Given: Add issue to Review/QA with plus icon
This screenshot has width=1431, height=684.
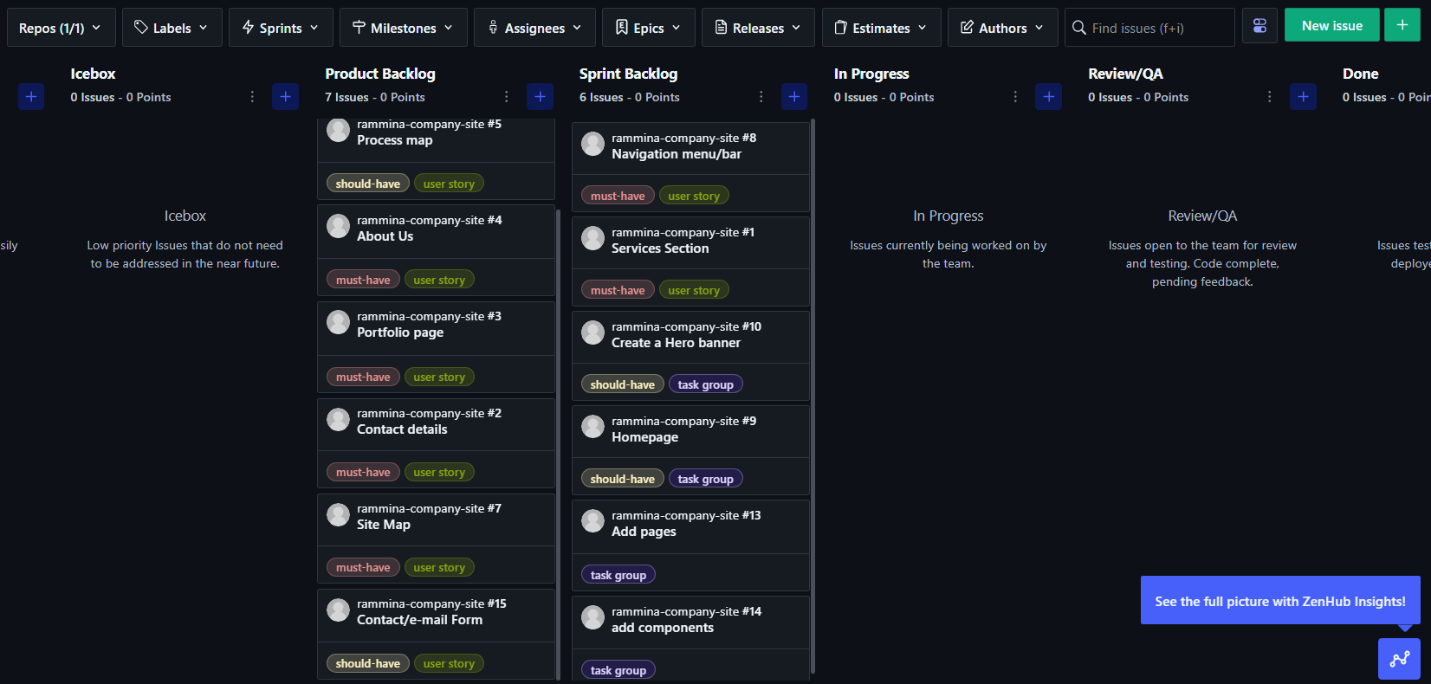Looking at the screenshot, I should 1303,96.
